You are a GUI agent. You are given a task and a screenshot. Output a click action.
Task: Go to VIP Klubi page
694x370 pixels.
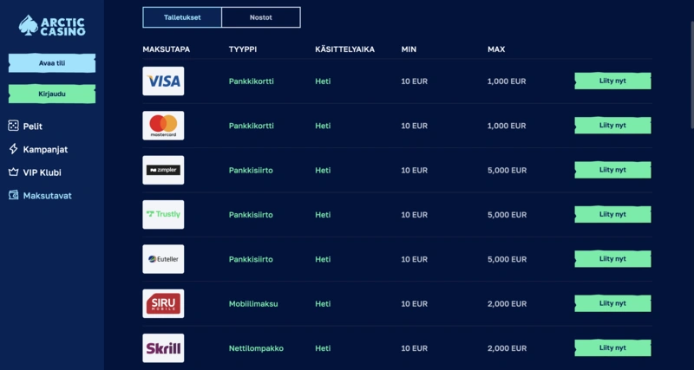tap(42, 172)
